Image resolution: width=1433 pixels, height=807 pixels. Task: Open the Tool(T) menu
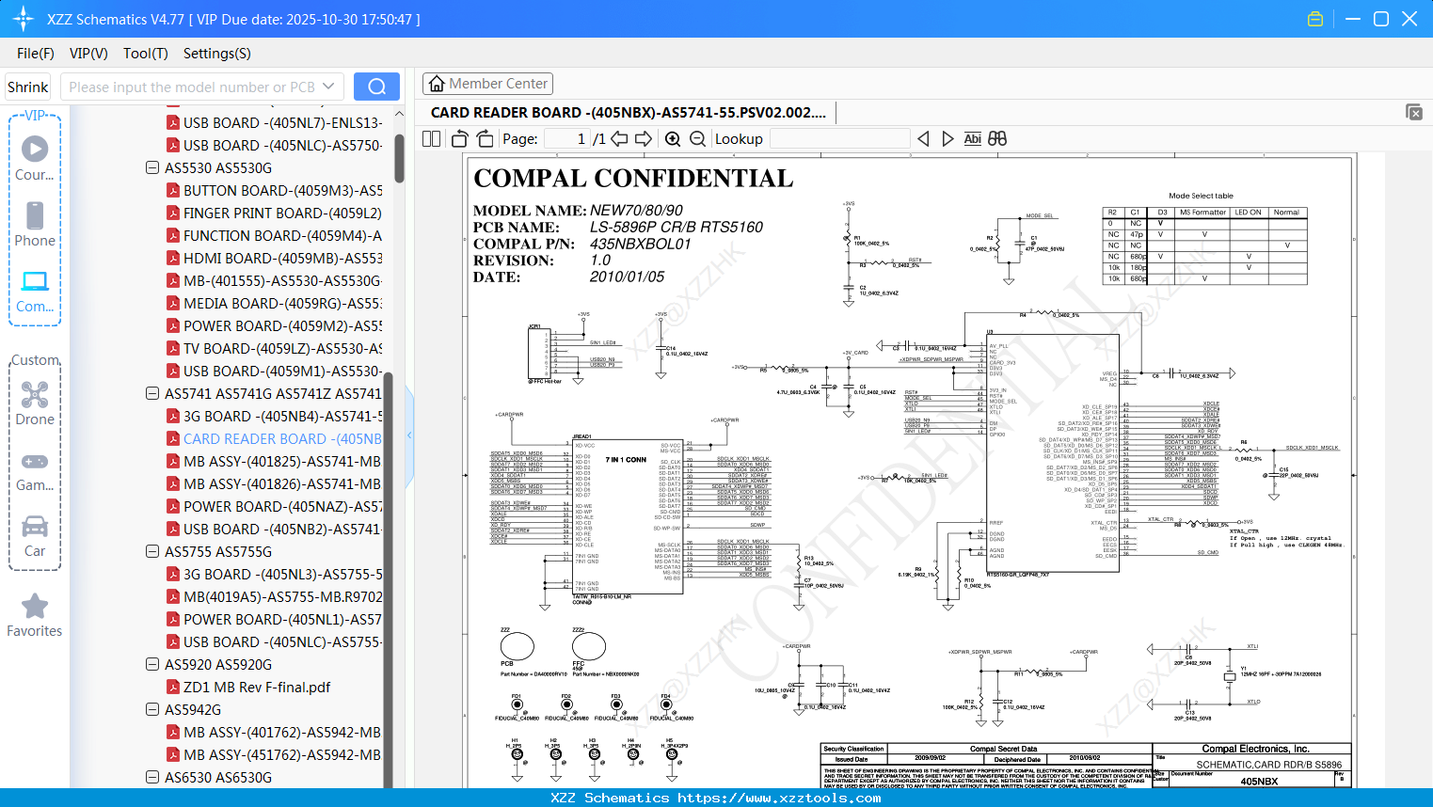coord(146,54)
